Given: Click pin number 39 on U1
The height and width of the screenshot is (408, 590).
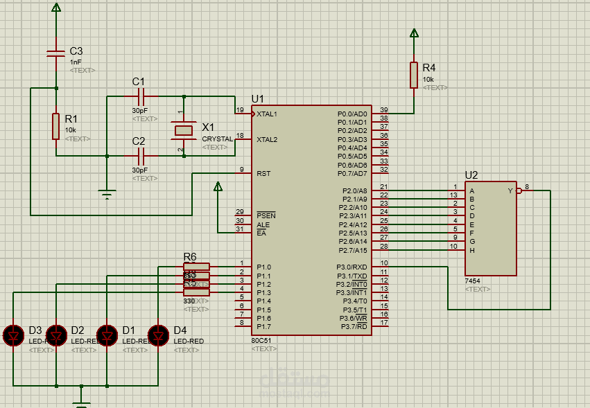Looking at the screenshot, I should 384,110.
